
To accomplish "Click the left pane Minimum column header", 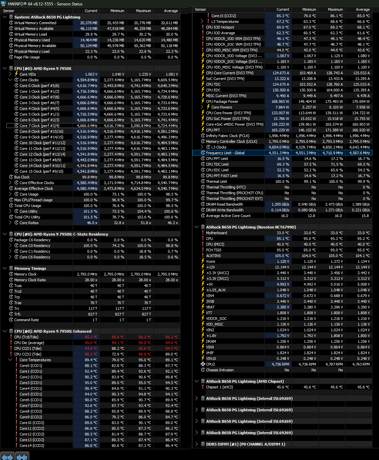I will point(113,11).
